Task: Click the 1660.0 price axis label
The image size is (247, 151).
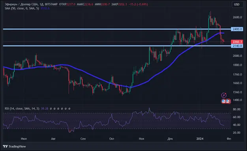Action: pyautogui.click(x=238, y=83)
